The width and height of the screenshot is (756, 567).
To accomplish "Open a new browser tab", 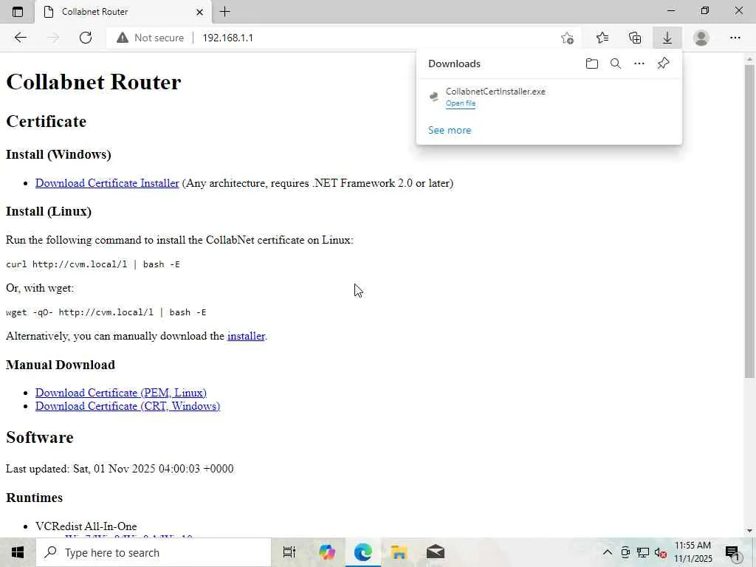I will click(224, 12).
